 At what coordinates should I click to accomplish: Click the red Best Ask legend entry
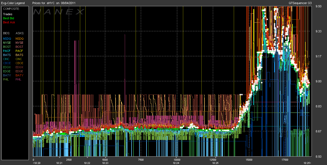tap(8, 22)
